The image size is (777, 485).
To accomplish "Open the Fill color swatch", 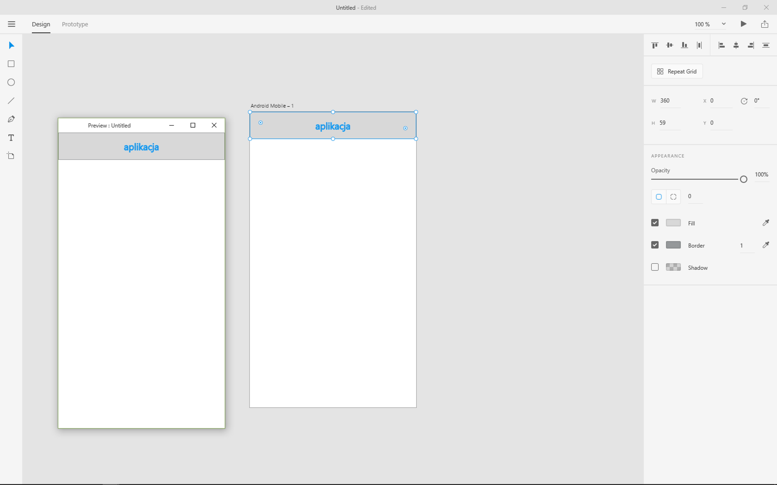I will (x=673, y=223).
